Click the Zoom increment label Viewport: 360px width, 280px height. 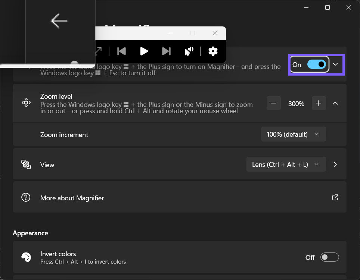pos(64,135)
